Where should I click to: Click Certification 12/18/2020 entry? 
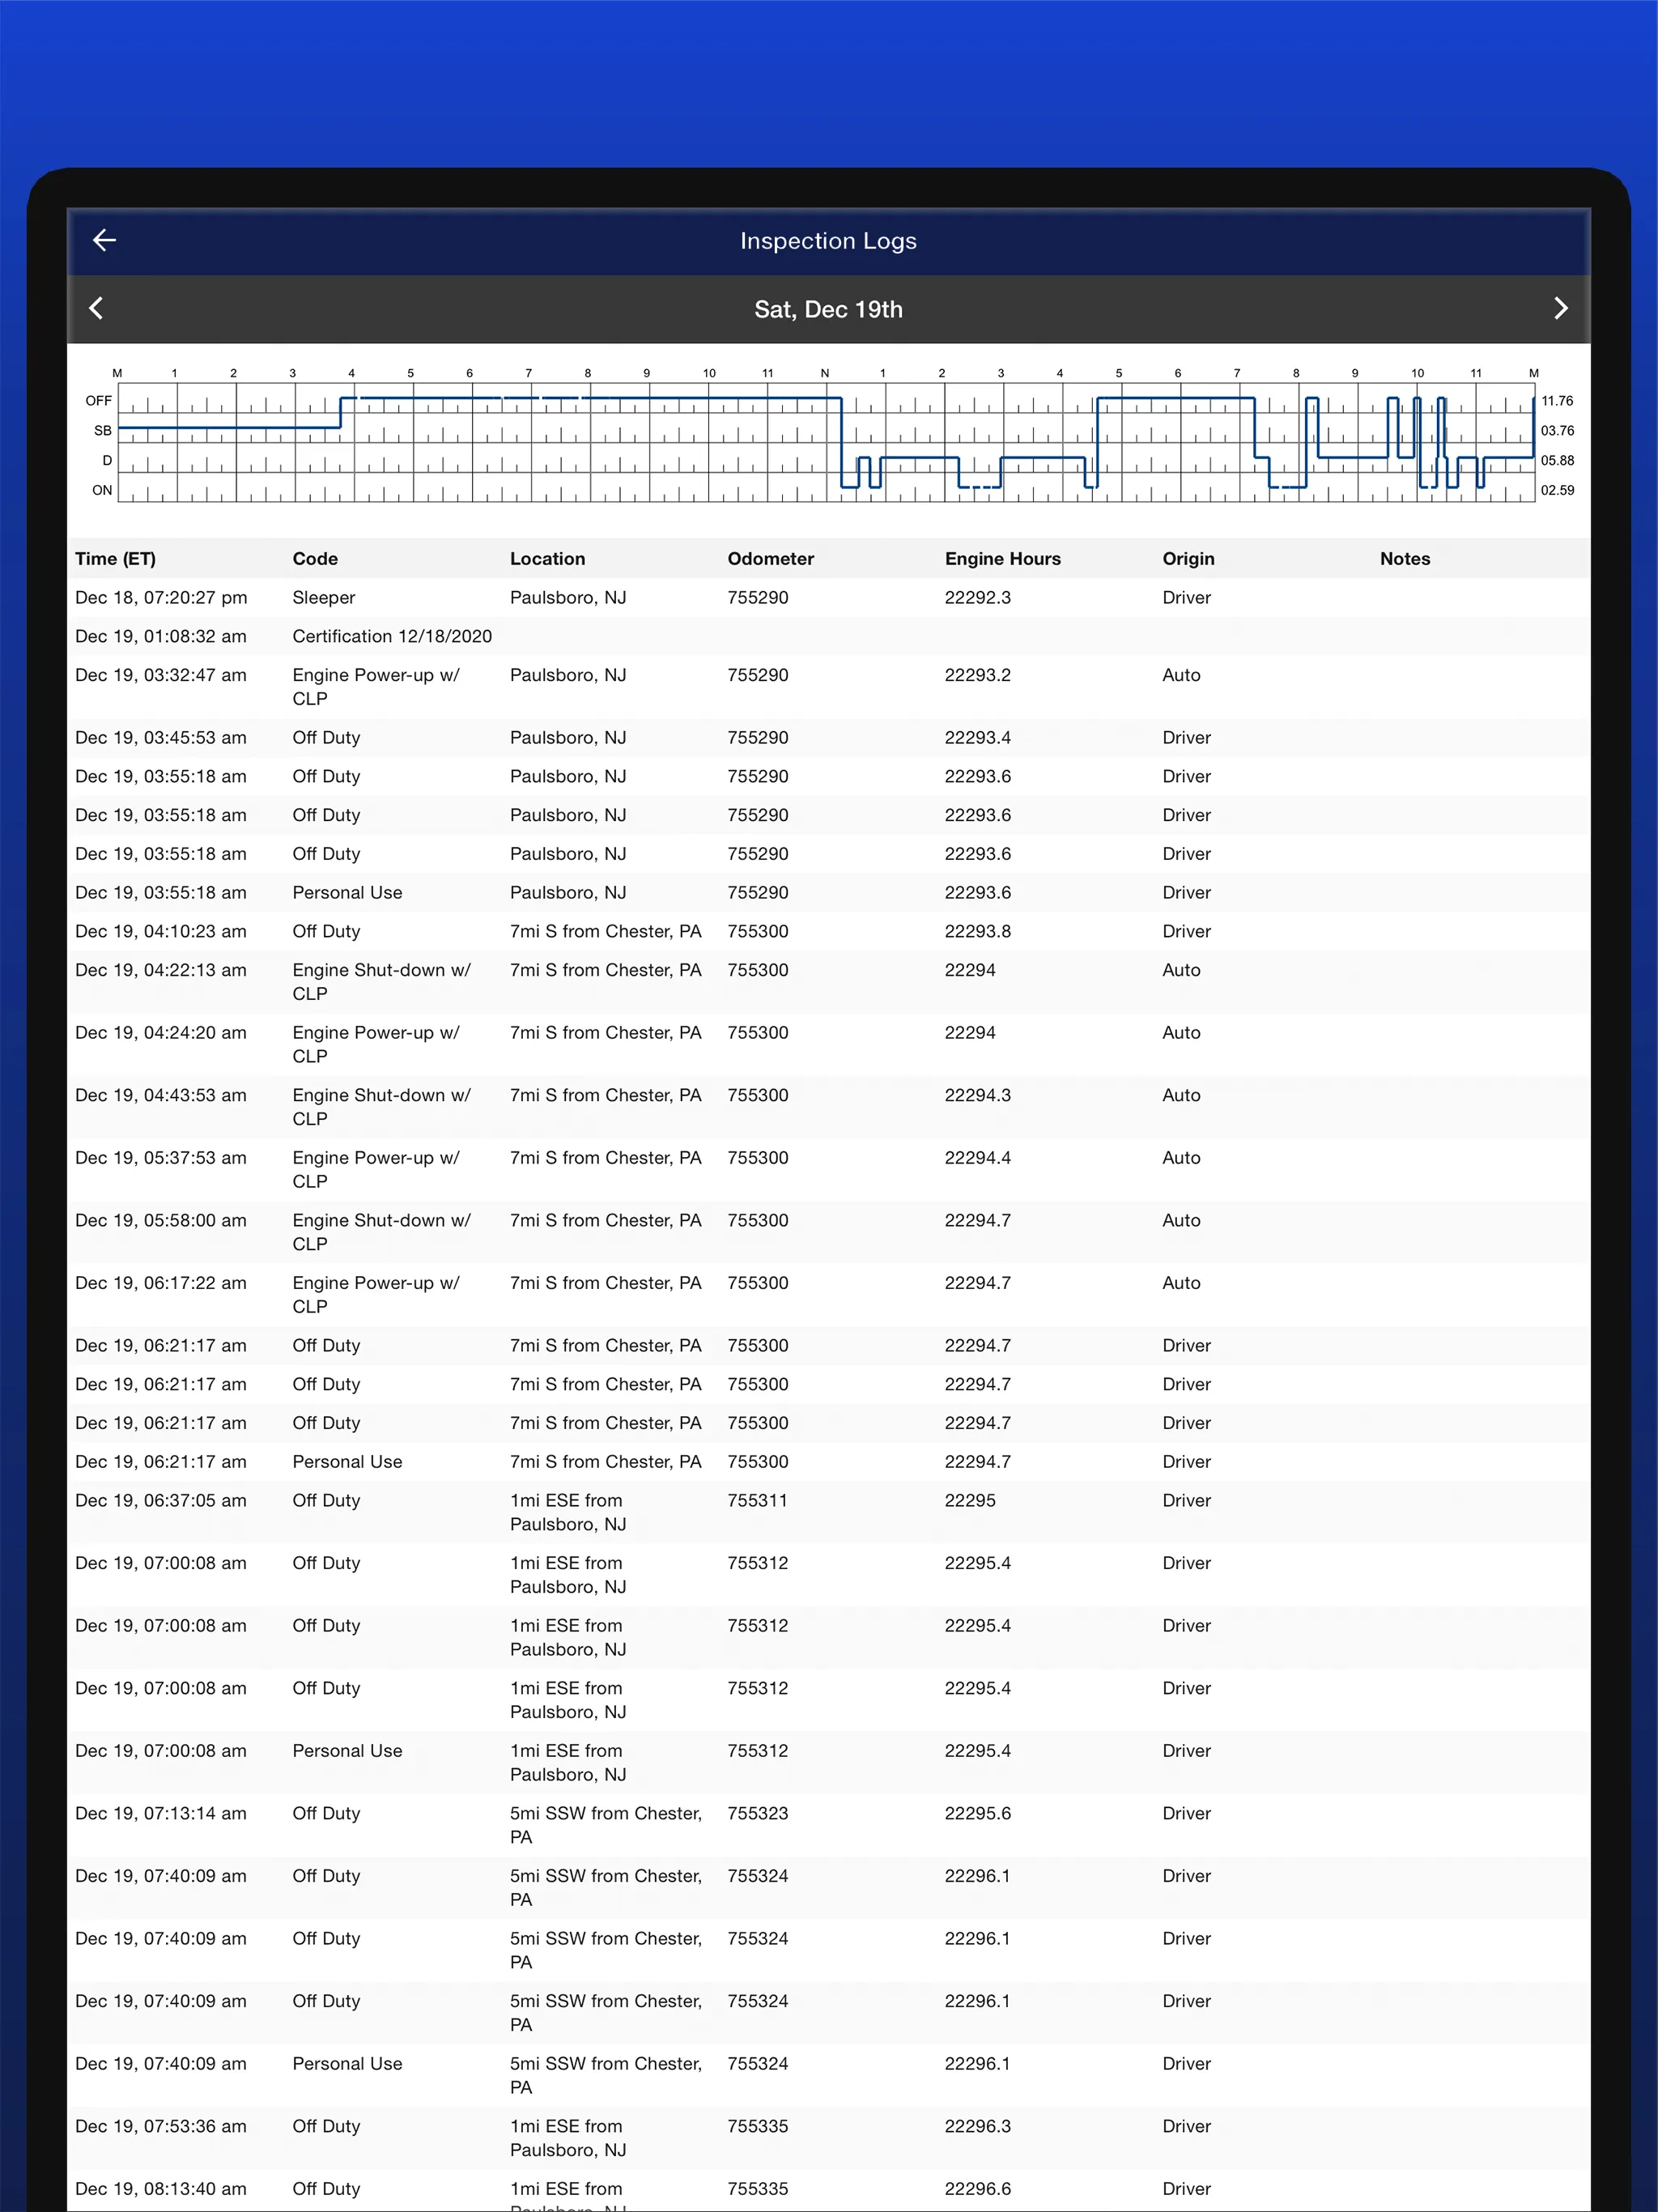(392, 637)
